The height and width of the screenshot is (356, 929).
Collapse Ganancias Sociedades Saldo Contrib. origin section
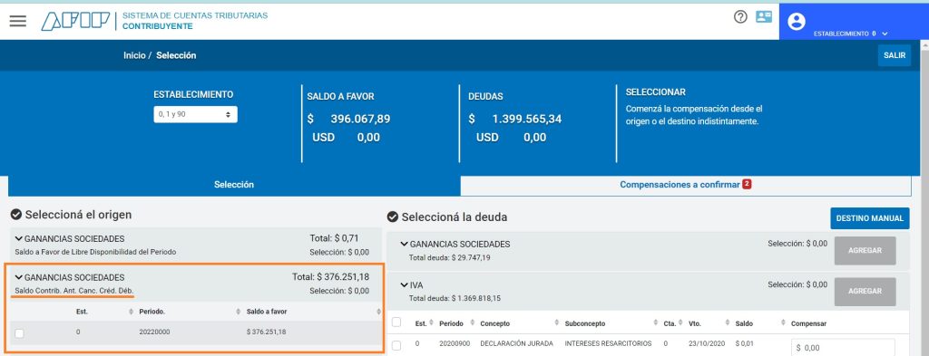19,277
